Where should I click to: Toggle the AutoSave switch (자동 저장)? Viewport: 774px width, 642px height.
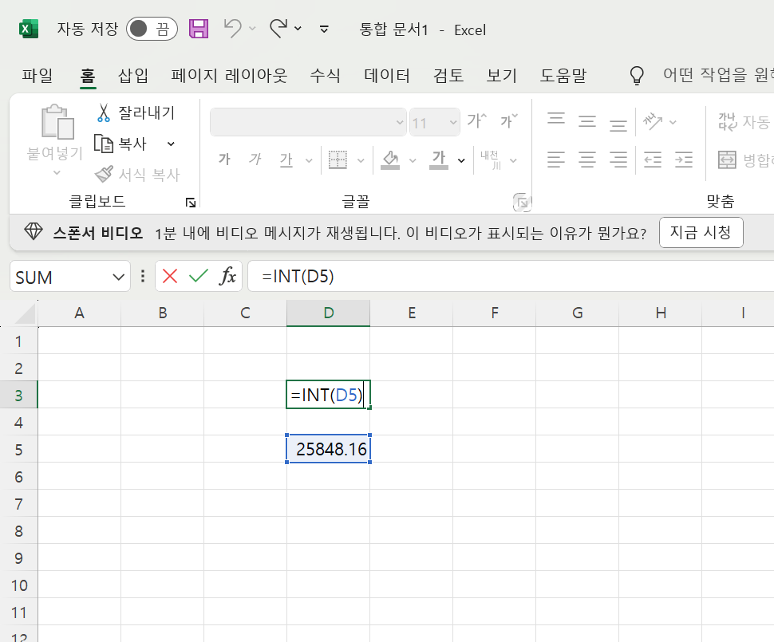click(152, 30)
